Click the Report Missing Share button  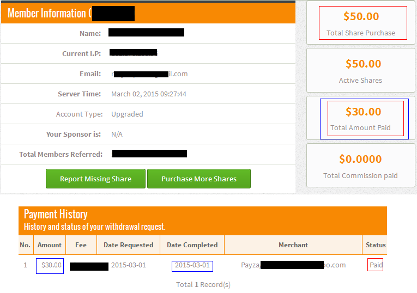tap(95, 179)
